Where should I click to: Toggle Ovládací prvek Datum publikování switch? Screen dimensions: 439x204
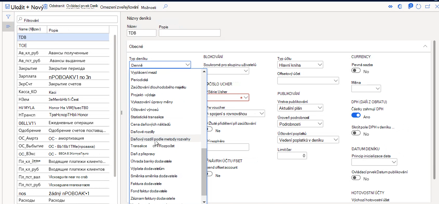pos(356,178)
